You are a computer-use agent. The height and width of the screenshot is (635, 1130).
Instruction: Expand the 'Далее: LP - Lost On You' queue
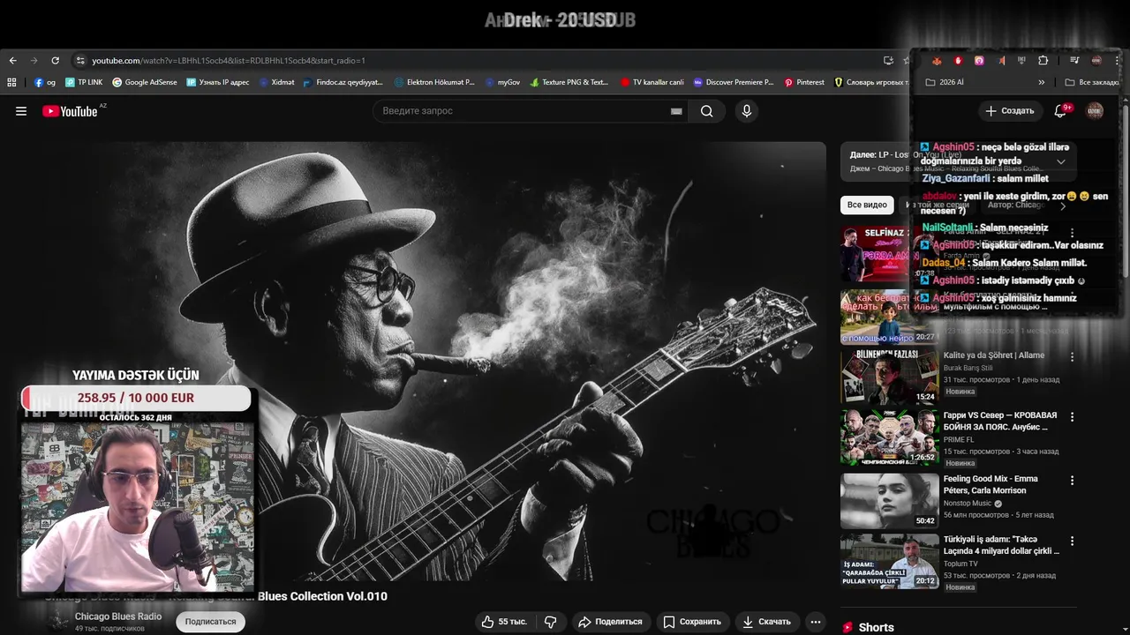1061,161
